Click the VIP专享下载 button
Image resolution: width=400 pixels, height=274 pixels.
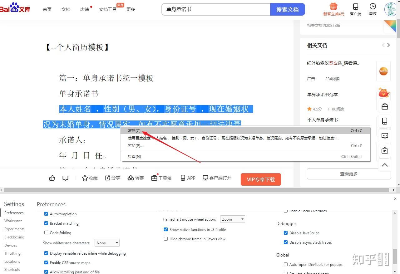261,179
